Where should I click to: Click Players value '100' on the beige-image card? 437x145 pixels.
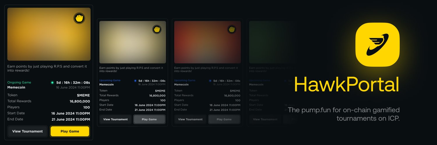tap(163, 100)
